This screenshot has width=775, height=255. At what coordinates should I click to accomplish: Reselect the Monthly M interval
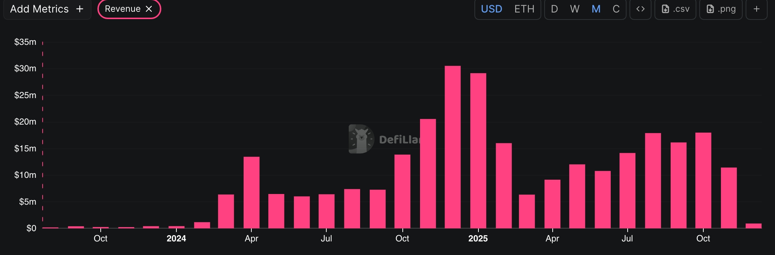595,9
